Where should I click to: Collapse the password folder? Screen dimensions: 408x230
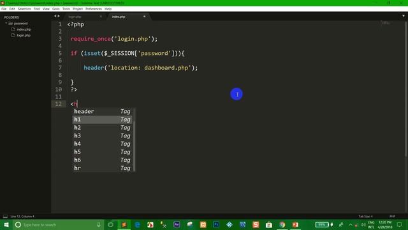pyautogui.click(x=6, y=23)
